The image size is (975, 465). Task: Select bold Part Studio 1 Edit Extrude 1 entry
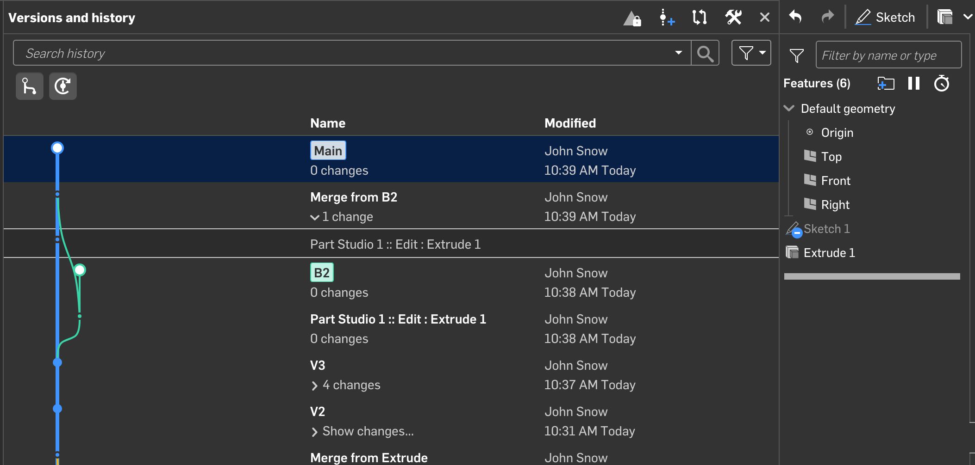(x=398, y=319)
